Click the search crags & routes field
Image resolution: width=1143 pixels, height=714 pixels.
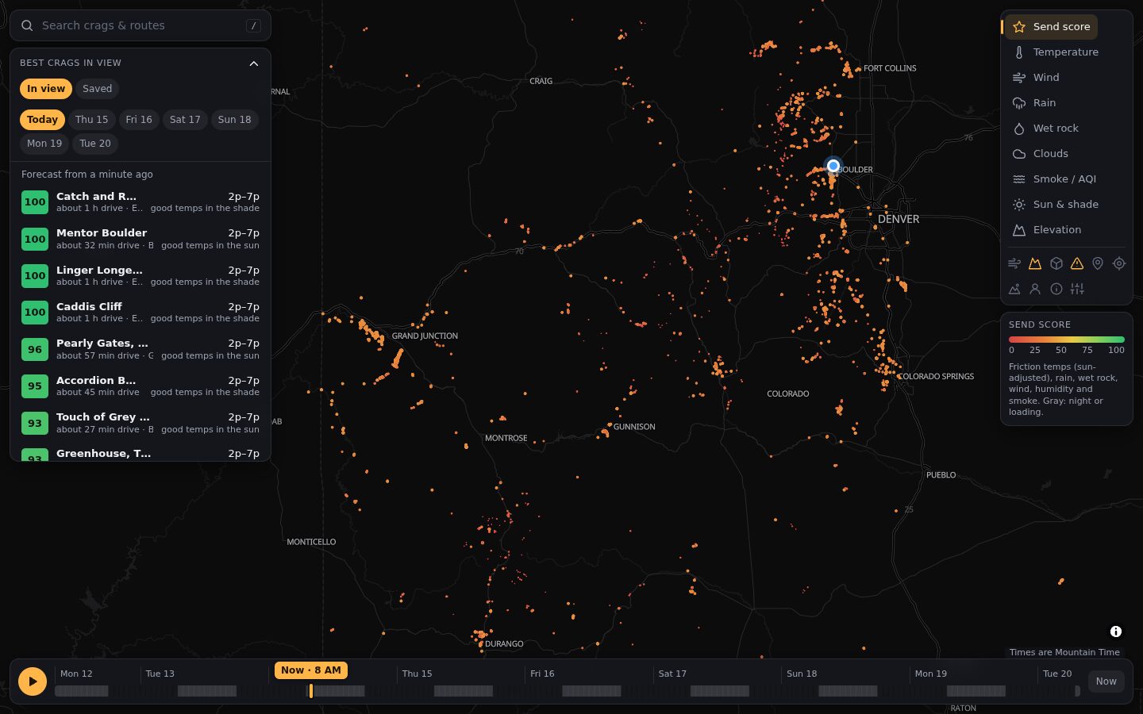click(140, 25)
